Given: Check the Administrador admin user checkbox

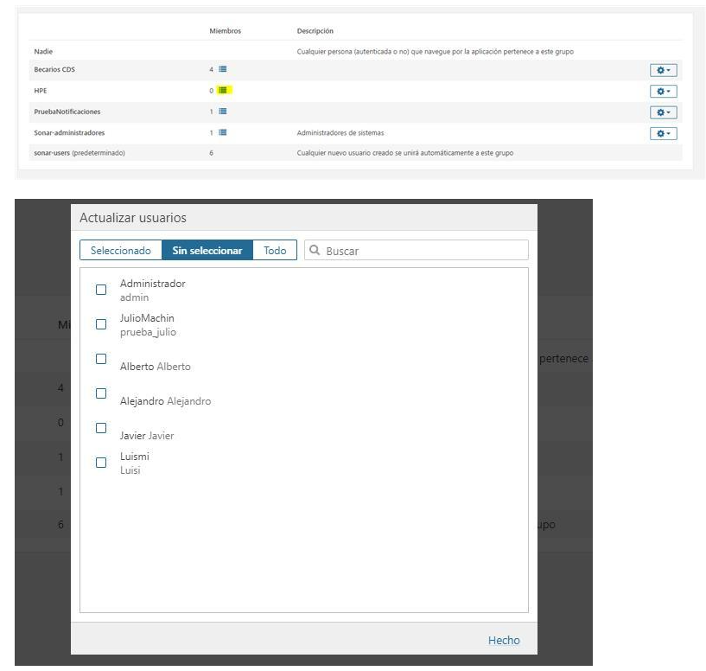Looking at the screenshot, I should tap(101, 290).
